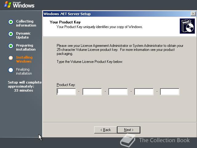The image size is (197, 148).
Task: Click the Dynamic Update step indicator
Action: click(x=11, y=34)
